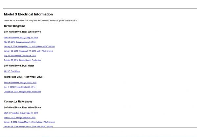Open 'Start of Production through July 9, 2014' link
Viewport: 197px width, 137px height.
[20, 83]
